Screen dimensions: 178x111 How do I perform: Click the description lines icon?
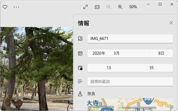click(80, 81)
